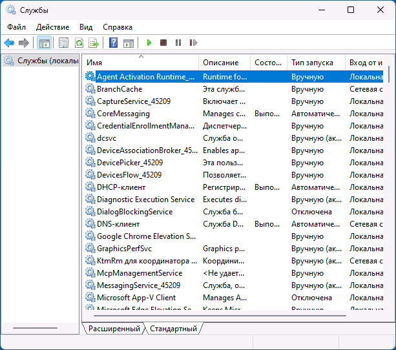396x350 pixels.
Task: Toggle the console tree pane icon
Action: tap(44, 43)
